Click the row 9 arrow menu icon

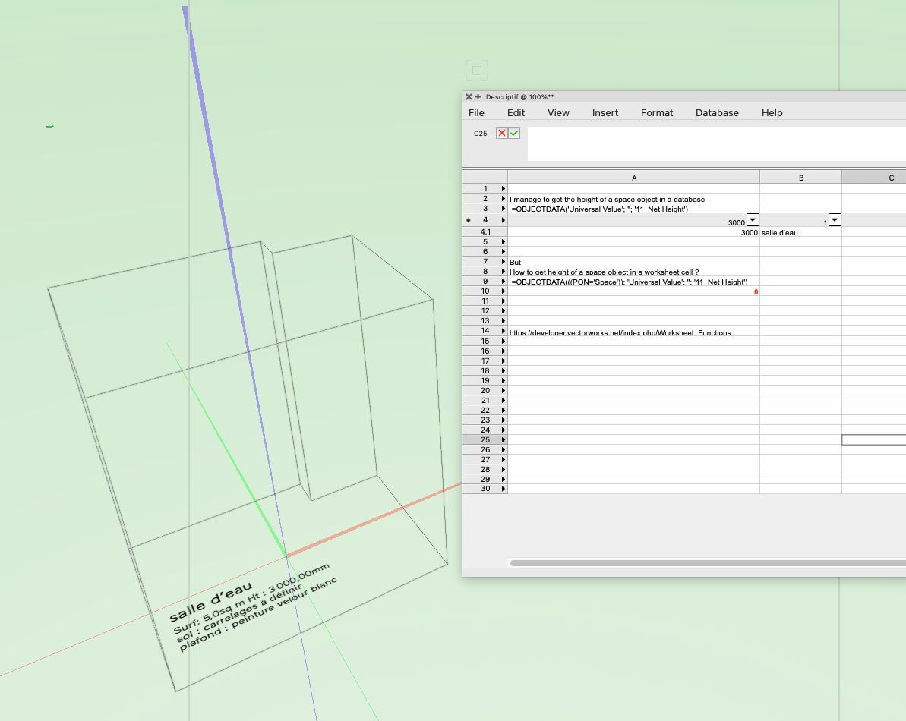503,282
